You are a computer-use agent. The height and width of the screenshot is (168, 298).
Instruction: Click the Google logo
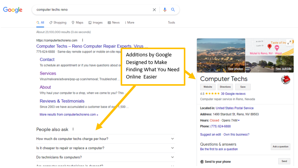click(13, 10)
